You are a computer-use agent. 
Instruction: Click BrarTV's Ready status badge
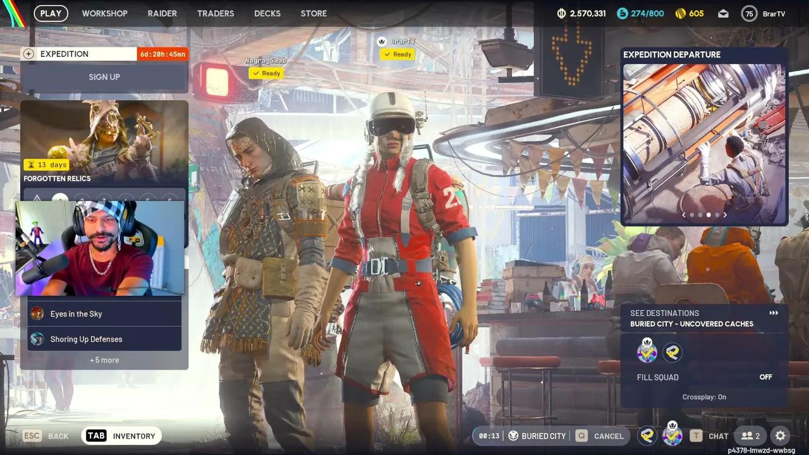397,54
